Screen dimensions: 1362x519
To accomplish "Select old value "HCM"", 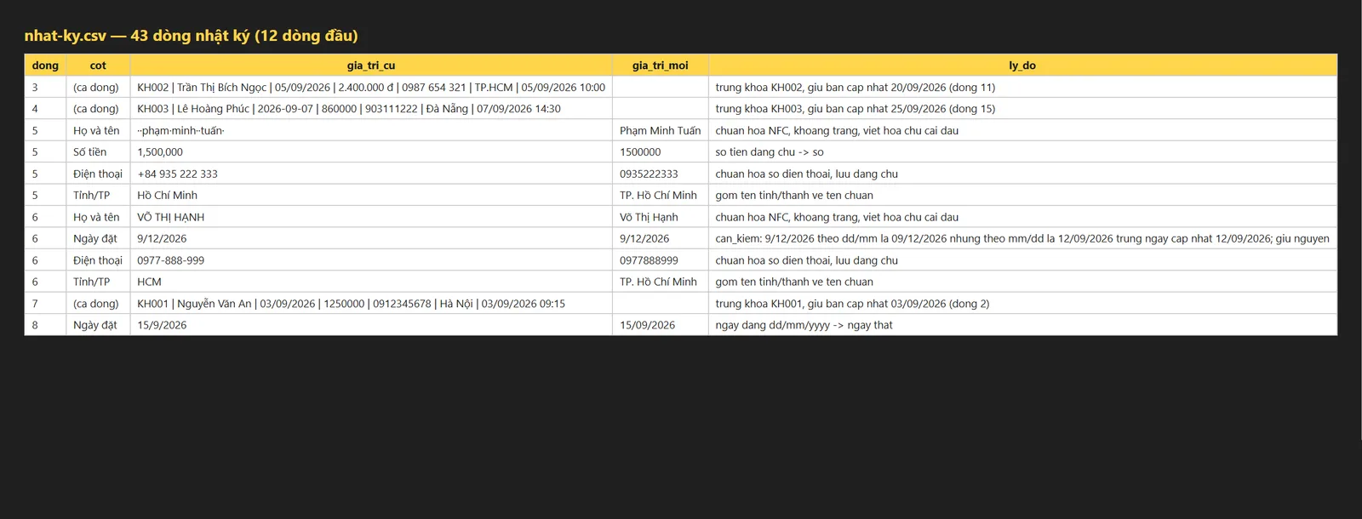I will pyautogui.click(x=149, y=282).
